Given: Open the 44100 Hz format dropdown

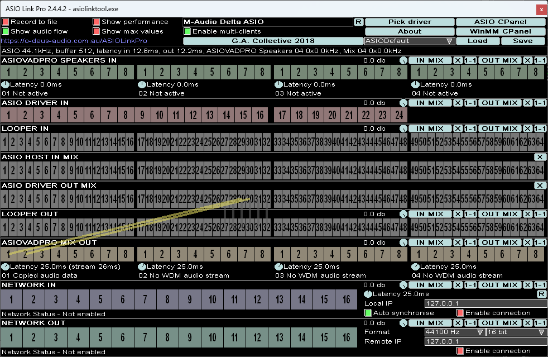Looking at the screenshot, I should tap(455, 332).
